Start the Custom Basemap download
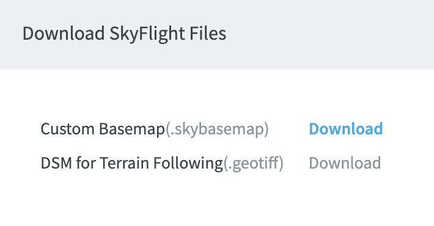Image resolution: width=434 pixels, height=226 pixels. (x=346, y=129)
